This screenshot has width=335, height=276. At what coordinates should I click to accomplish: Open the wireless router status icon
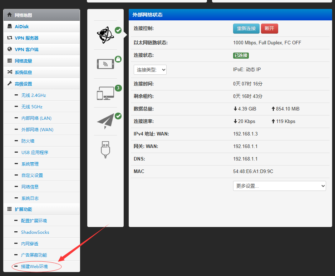[105, 64]
